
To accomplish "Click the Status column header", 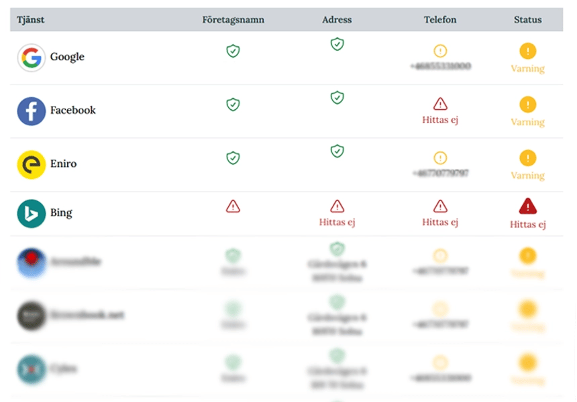I will click(x=528, y=20).
